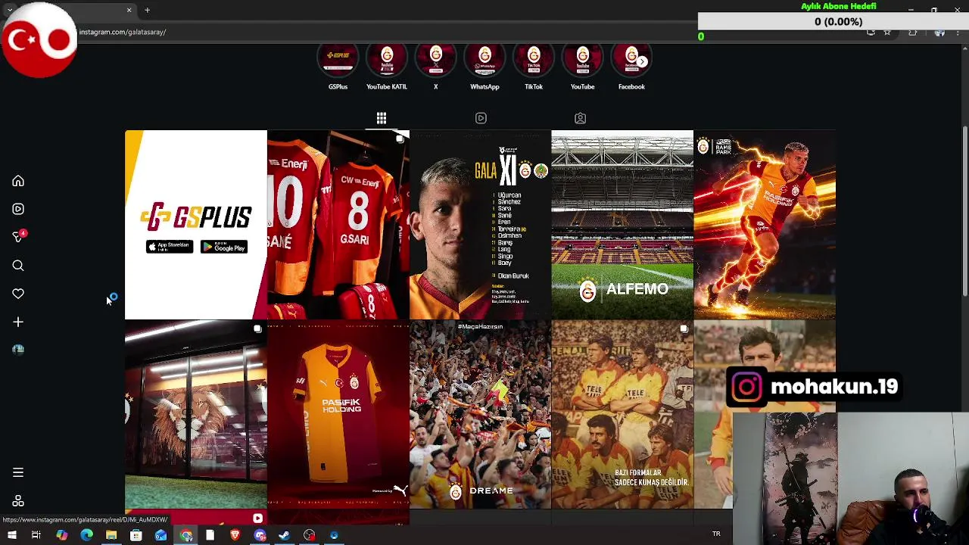Bookmark this page with the star icon
The height and width of the screenshot is (545, 969).
[x=887, y=33]
